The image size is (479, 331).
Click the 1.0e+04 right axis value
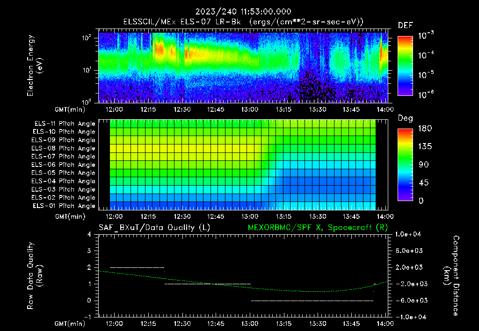click(x=408, y=234)
